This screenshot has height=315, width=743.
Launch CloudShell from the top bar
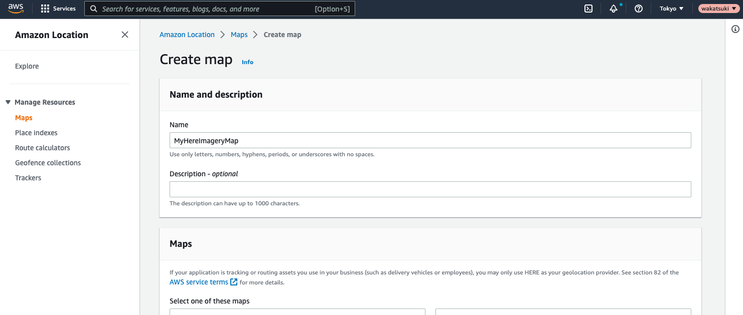pos(589,9)
